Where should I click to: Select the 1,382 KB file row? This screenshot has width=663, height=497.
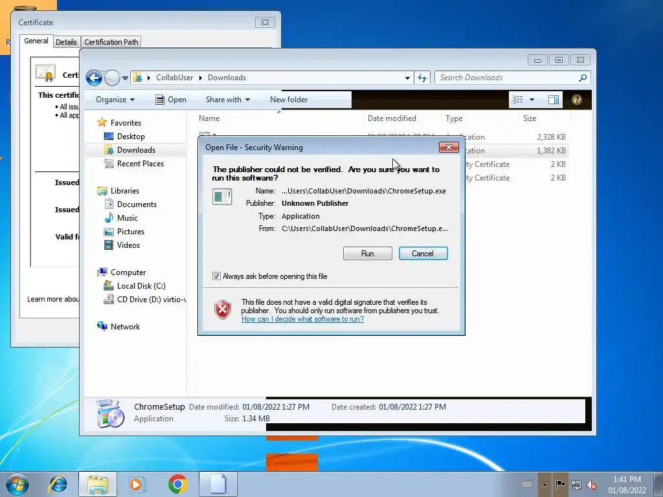tap(383, 150)
